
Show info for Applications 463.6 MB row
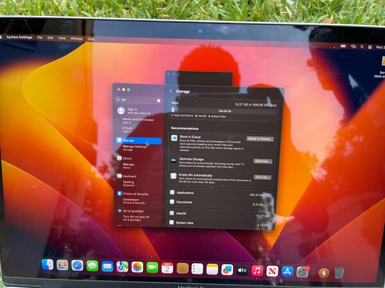coord(268,195)
